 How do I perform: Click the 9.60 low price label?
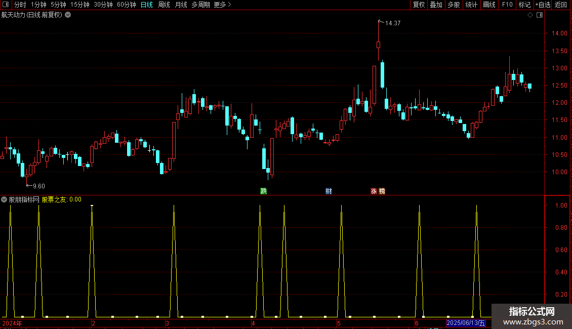click(x=38, y=186)
